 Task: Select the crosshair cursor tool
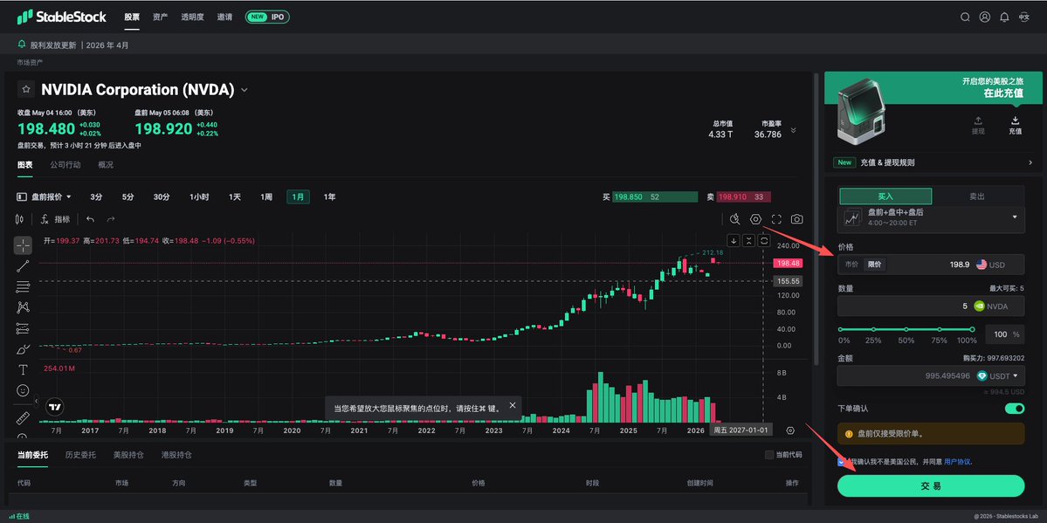(23, 245)
